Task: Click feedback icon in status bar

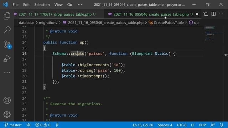Action: pos(212,125)
